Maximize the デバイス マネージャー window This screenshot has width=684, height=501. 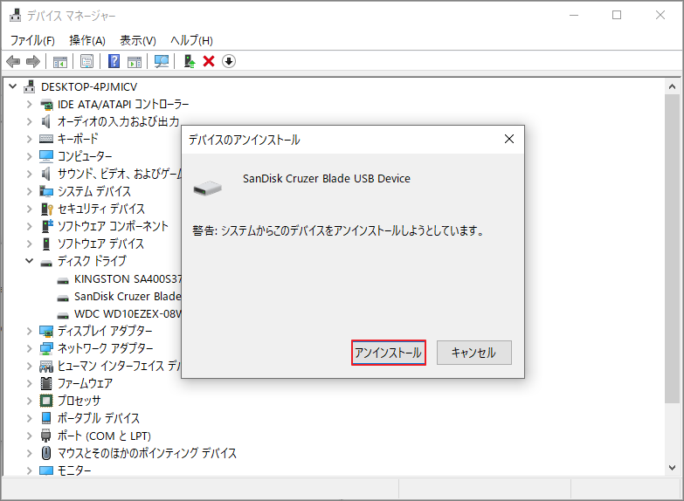pos(617,15)
